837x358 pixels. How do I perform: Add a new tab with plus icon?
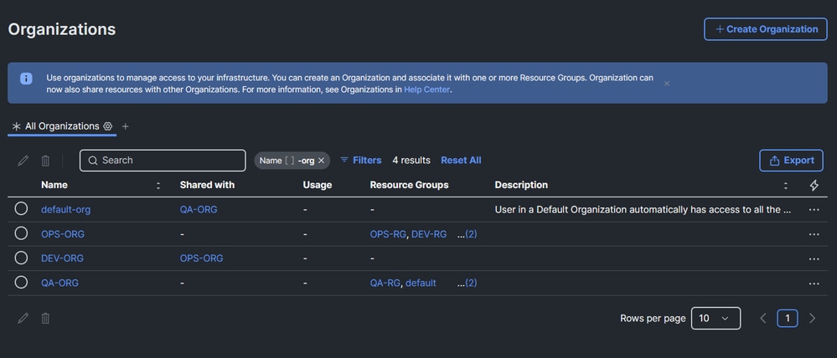(126, 126)
